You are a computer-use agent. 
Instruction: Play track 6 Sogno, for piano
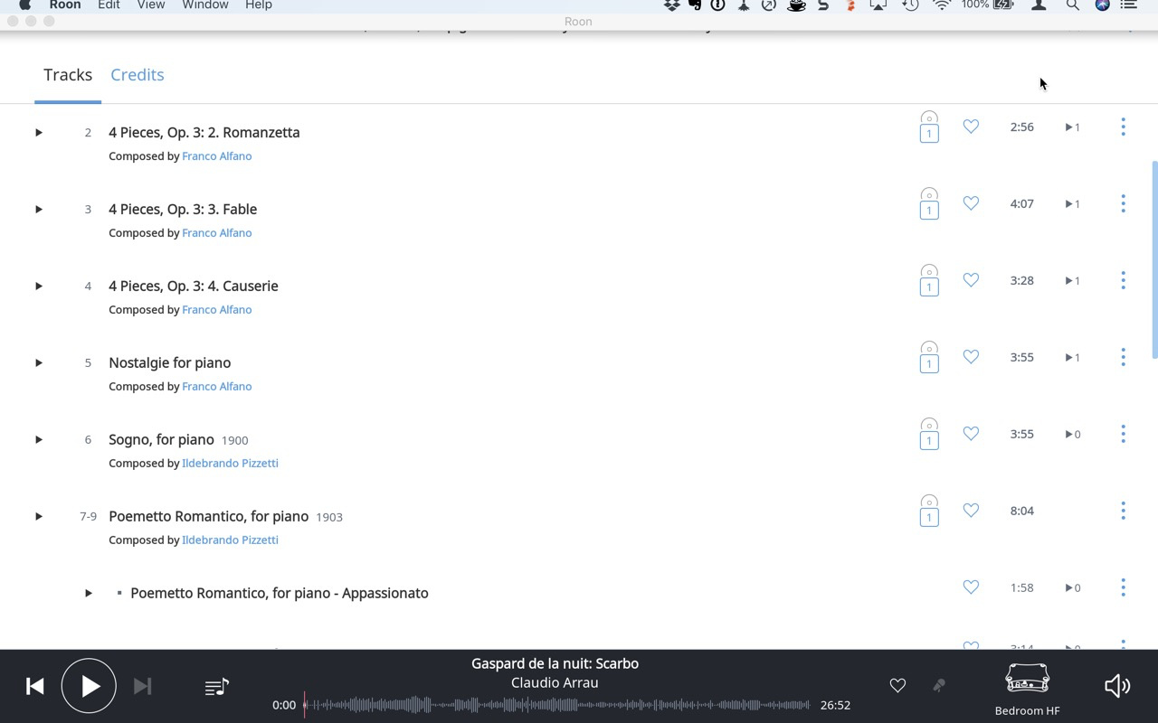point(39,439)
